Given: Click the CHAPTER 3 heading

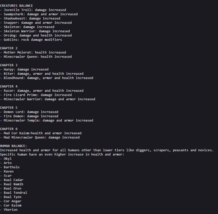Looking at the screenshot, I should [x=9, y=65].
